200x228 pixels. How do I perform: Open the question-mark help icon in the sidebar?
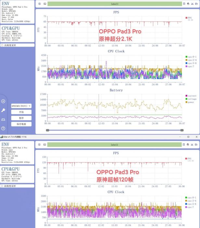click(3, 128)
